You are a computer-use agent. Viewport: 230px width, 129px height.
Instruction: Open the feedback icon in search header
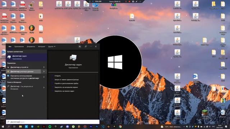[x=86, y=47]
